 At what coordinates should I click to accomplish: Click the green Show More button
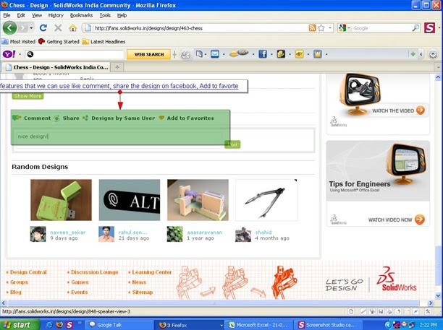pos(28,96)
